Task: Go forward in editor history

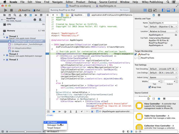Action: tap(57, 15)
